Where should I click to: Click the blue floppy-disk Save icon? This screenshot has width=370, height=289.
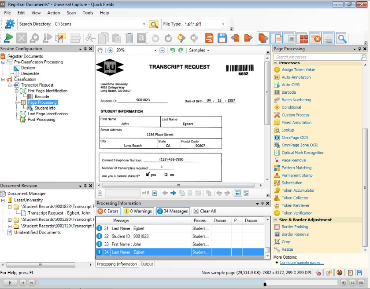coord(222,38)
